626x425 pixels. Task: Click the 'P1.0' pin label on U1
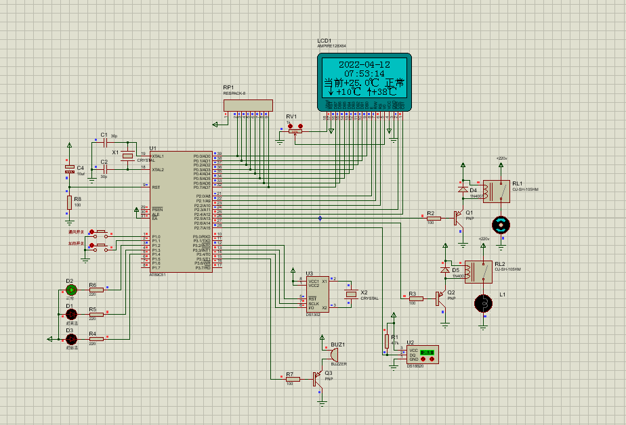click(x=156, y=236)
